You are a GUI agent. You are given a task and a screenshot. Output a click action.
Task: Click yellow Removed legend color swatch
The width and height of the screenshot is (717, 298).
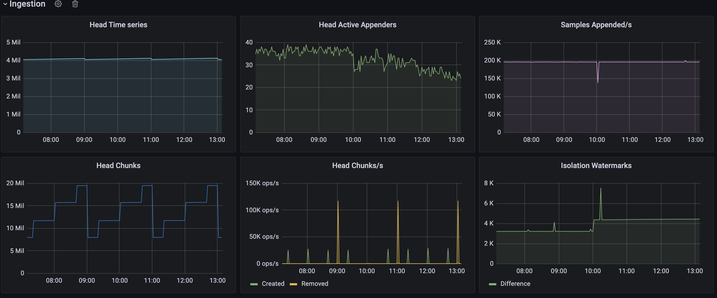click(x=293, y=284)
